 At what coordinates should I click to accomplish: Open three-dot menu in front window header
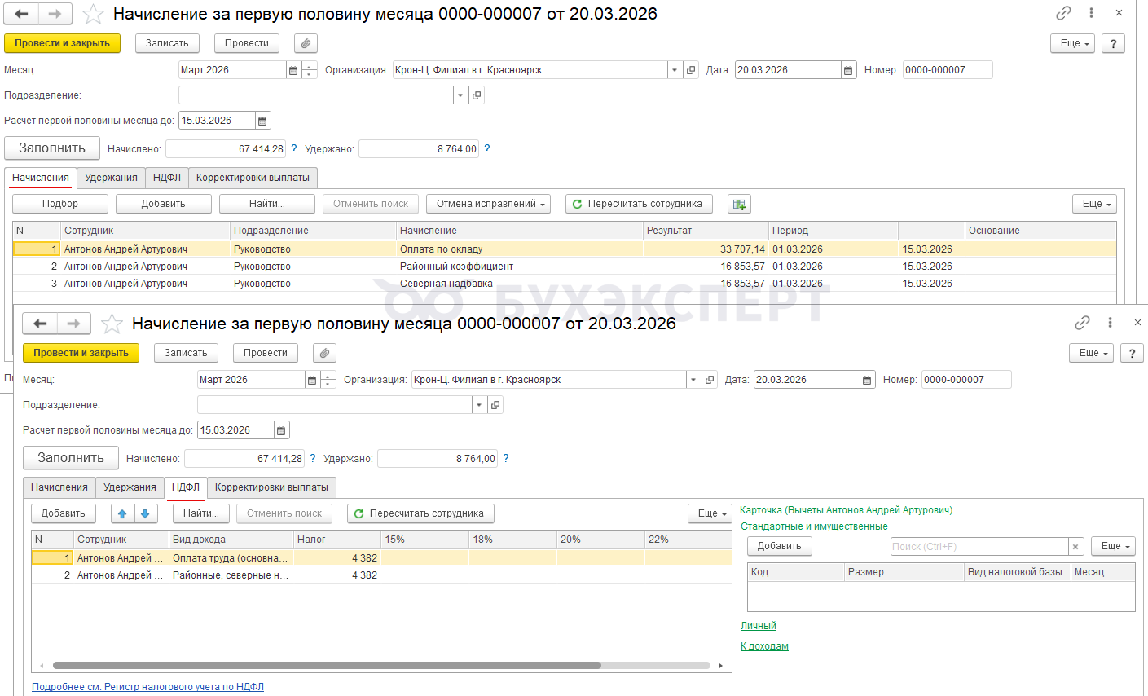click(x=1110, y=323)
